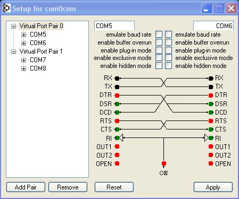This screenshot has width=239, height=199.
Task: Click the COM5 RI inverter triangle
Action: [121, 138]
